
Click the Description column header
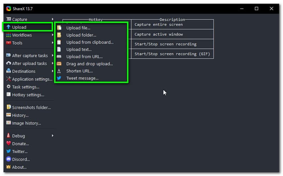(172, 19)
